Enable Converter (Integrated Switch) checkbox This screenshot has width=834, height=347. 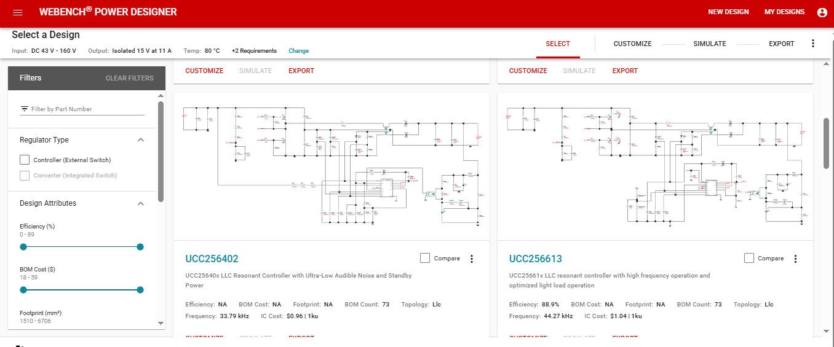[x=25, y=175]
